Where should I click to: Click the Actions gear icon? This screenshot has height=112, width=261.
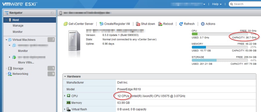tap(203, 24)
